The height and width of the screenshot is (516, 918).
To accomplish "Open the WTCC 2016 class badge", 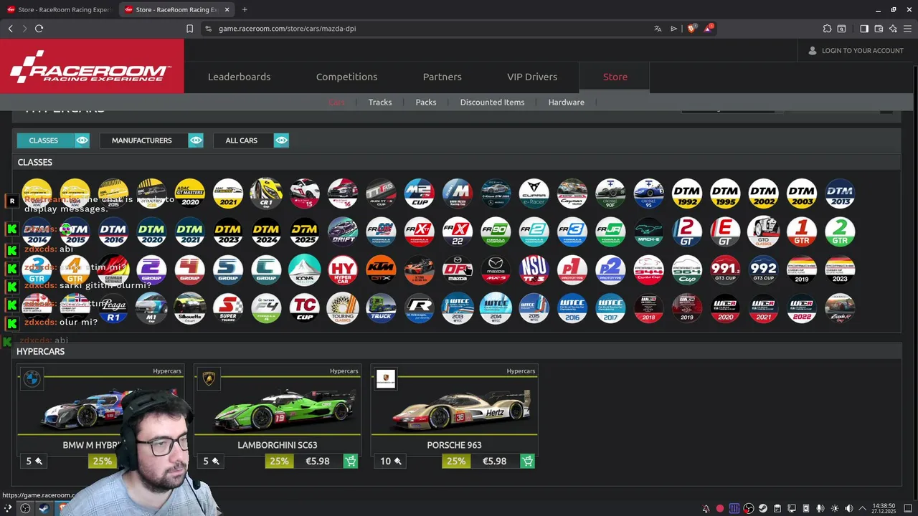I will [572, 307].
